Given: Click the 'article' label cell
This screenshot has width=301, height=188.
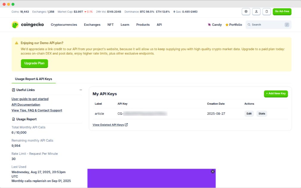Looking at the screenshot, I should coord(99,114).
